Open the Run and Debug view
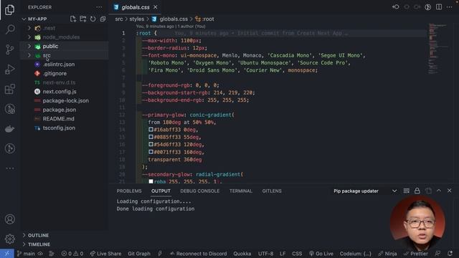The height and width of the screenshot is (258, 459). coord(10,70)
